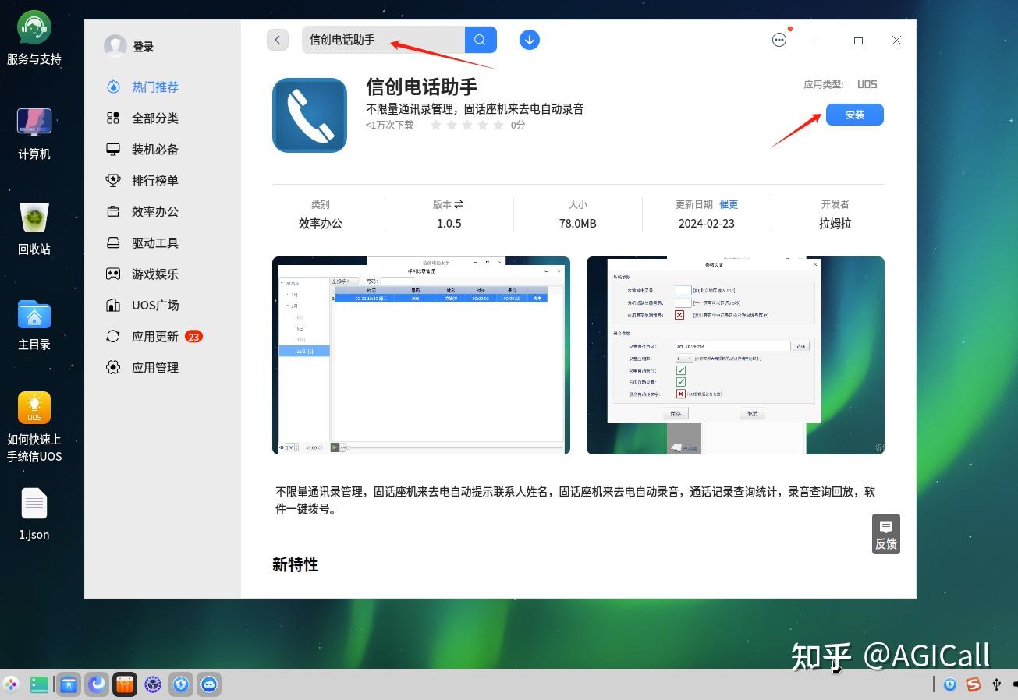
Task: Open the 服务与支持 desktop icon
Action: (34, 38)
